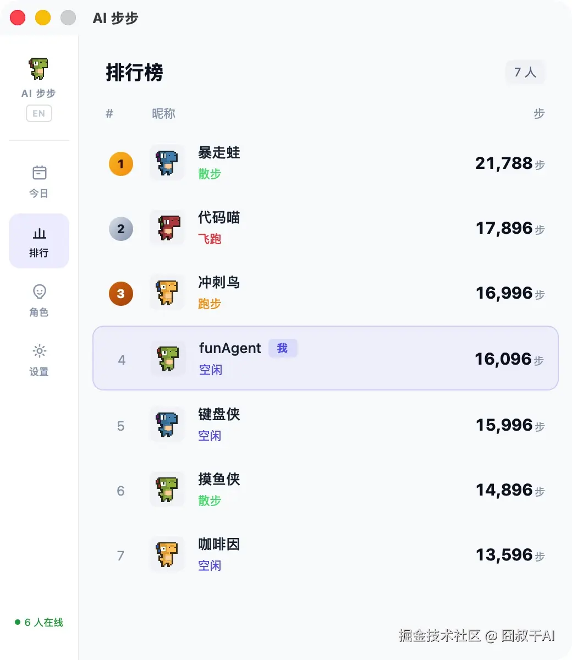572x660 pixels.
Task: Open the 角色 character page
Action: point(39,300)
